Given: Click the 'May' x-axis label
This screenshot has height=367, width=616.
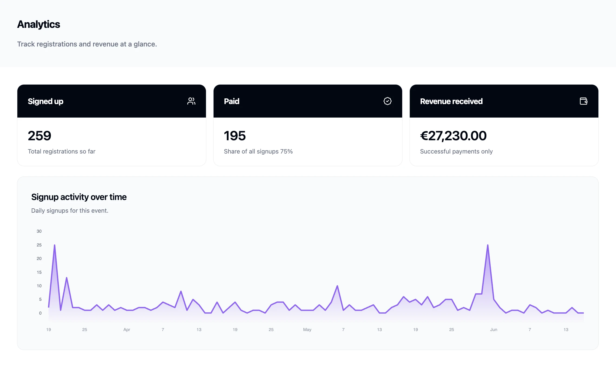Looking at the screenshot, I should coord(307,330).
